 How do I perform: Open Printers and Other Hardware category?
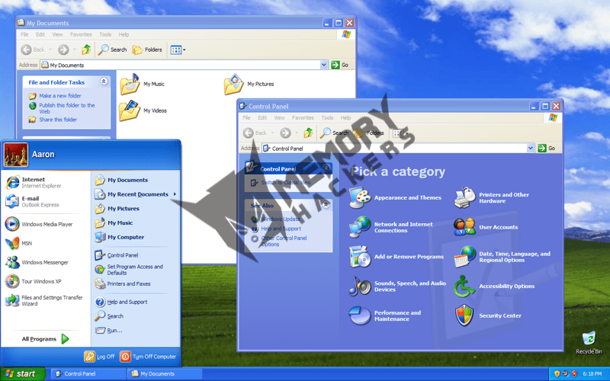coord(492,197)
